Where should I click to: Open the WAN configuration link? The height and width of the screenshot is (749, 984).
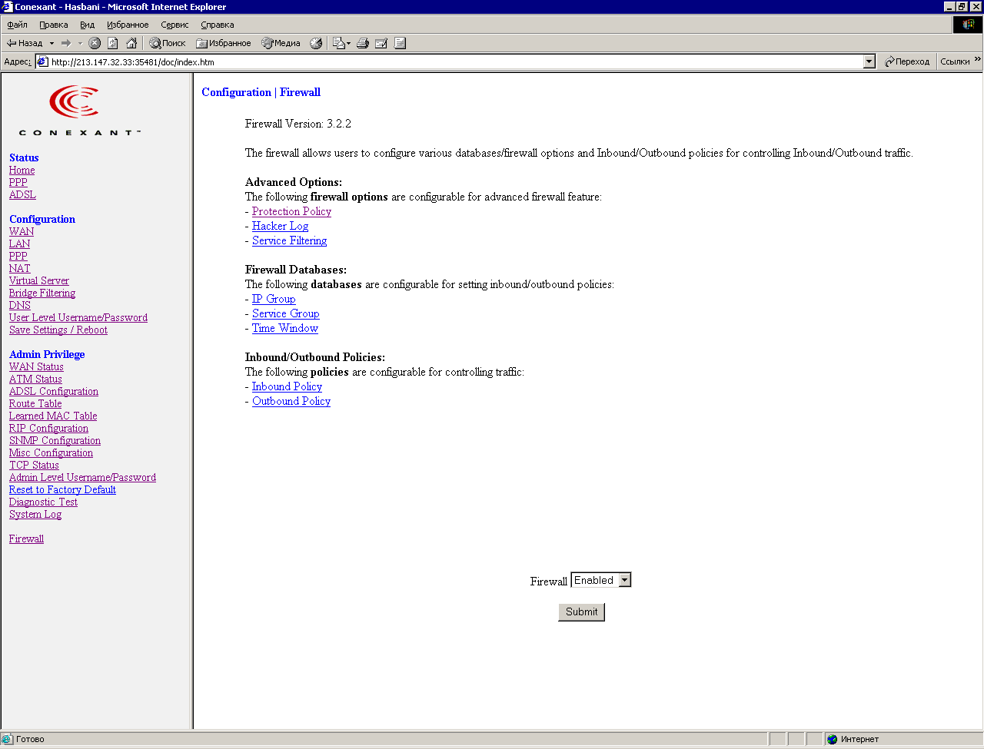click(x=22, y=231)
